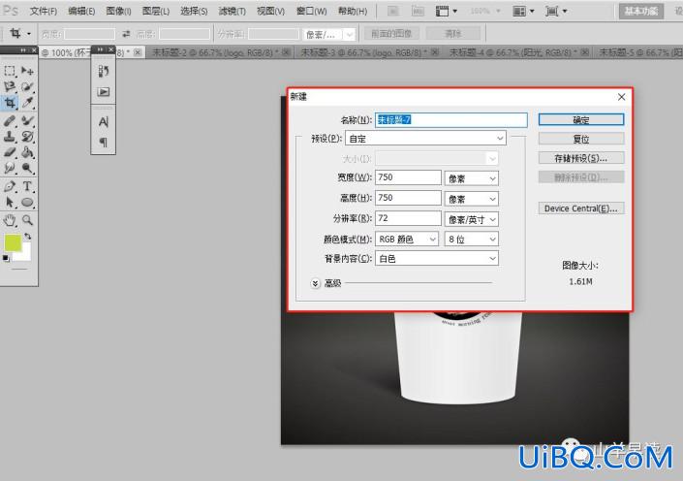Open the 文件(F) menu

tap(44, 11)
